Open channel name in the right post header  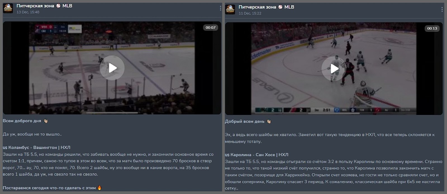(x=257, y=7)
